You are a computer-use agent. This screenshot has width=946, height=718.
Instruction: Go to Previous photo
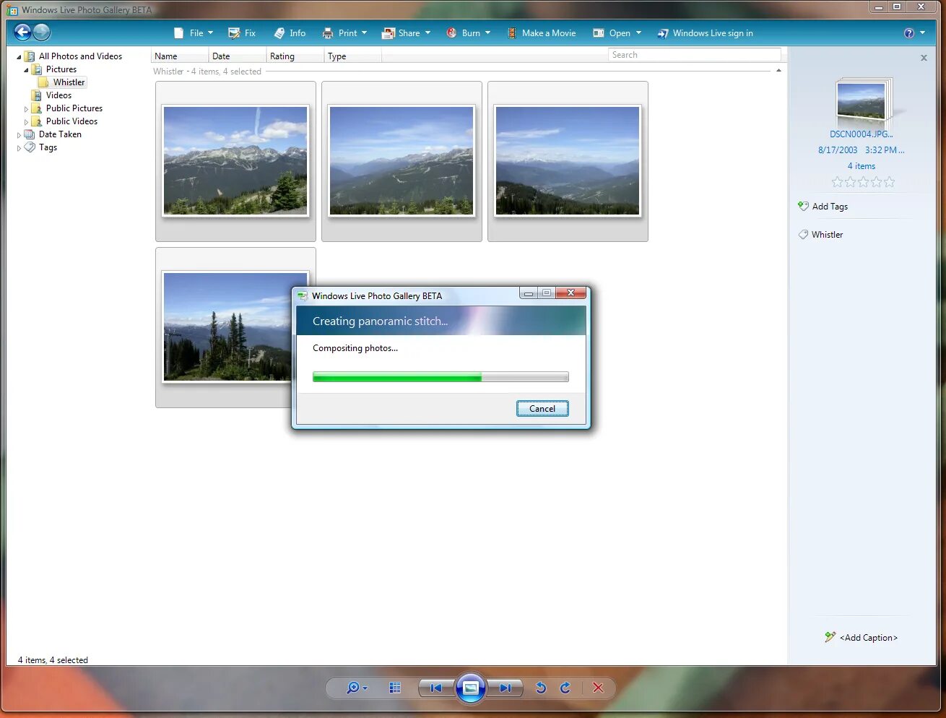[x=435, y=688]
